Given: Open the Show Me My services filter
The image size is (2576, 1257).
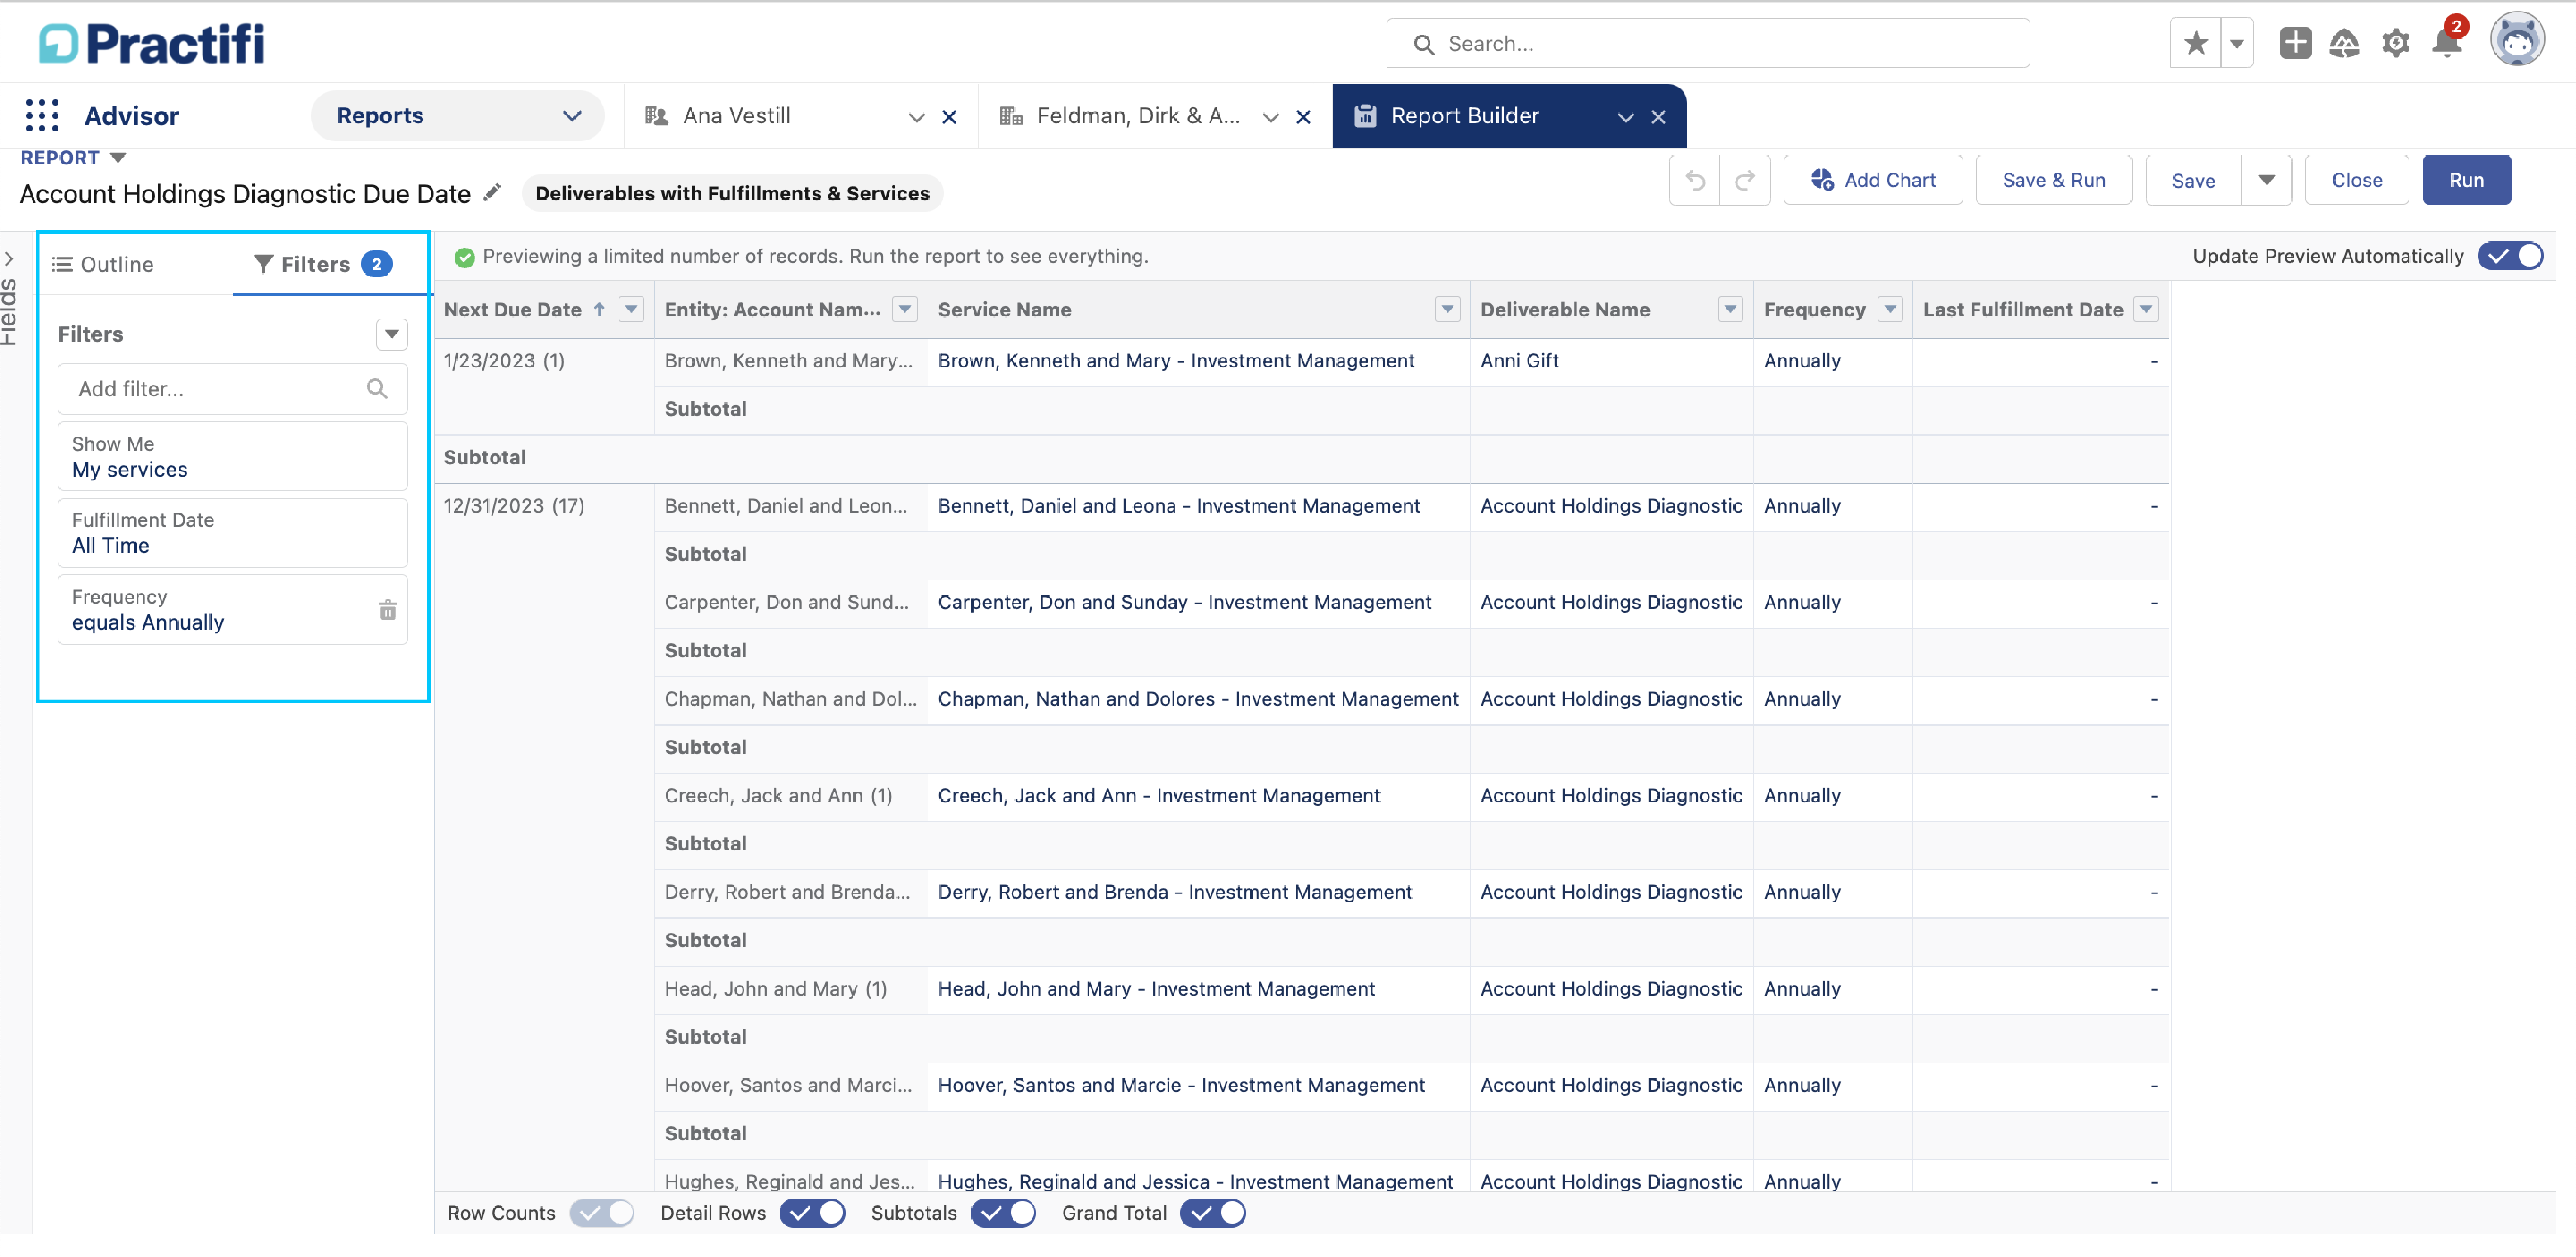Looking at the screenshot, I should (232, 456).
